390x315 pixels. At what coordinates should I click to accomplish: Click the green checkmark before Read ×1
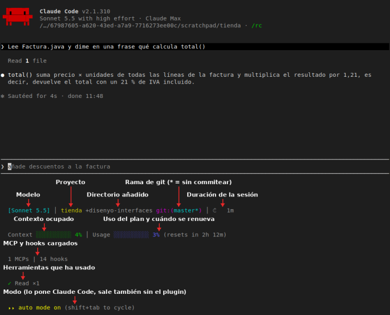(x=9, y=283)
